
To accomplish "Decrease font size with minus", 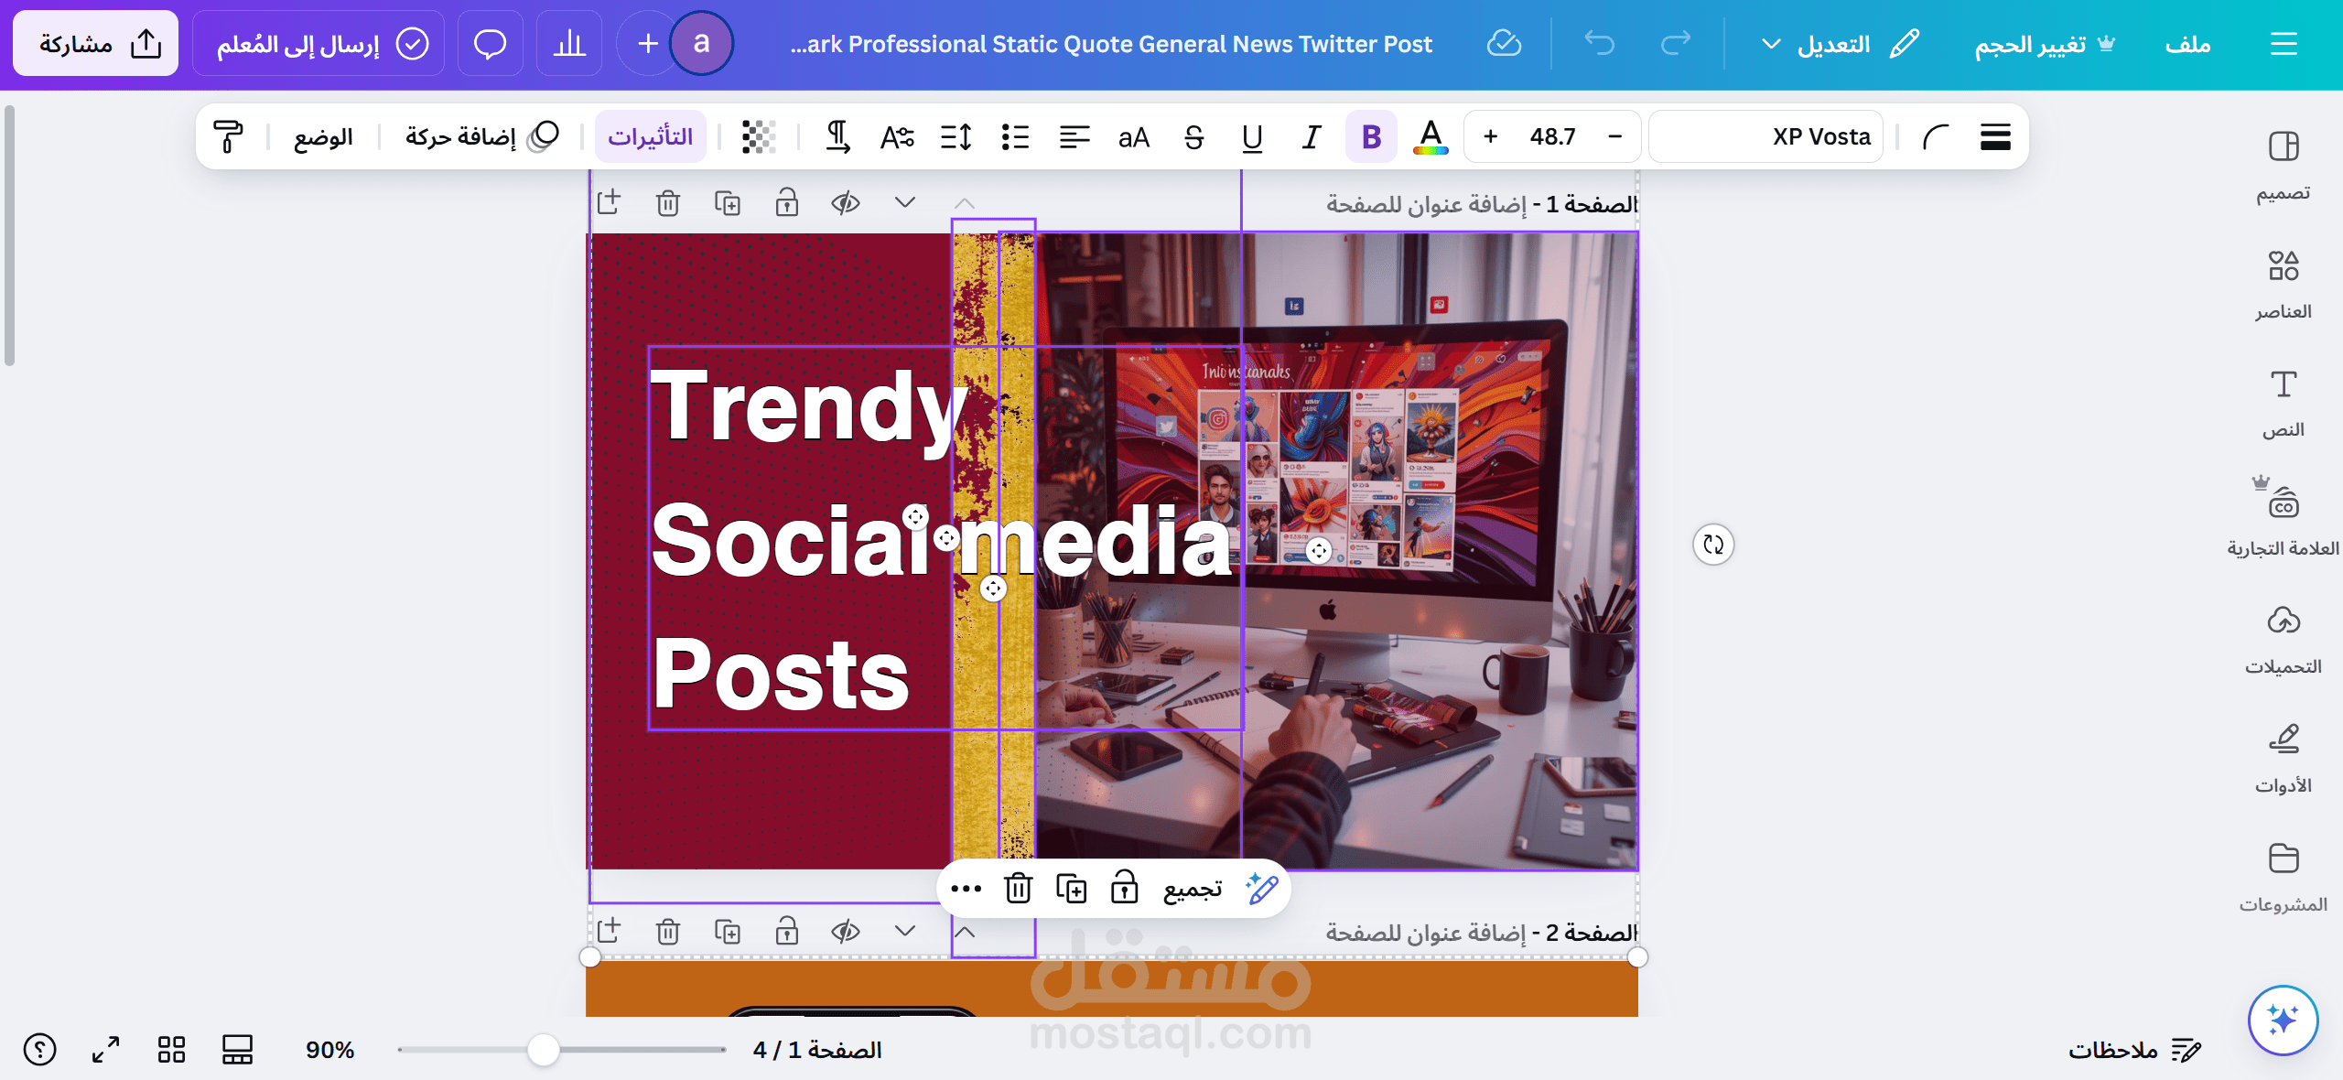I will 1614,136.
